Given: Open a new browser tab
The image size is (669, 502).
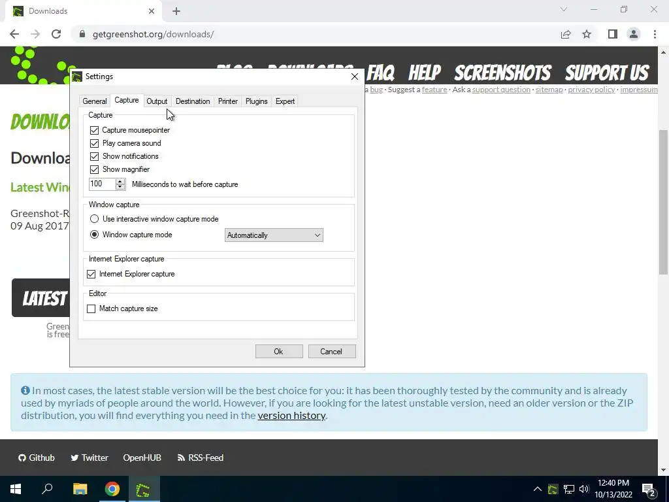Looking at the screenshot, I should click(x=176, y=11).
